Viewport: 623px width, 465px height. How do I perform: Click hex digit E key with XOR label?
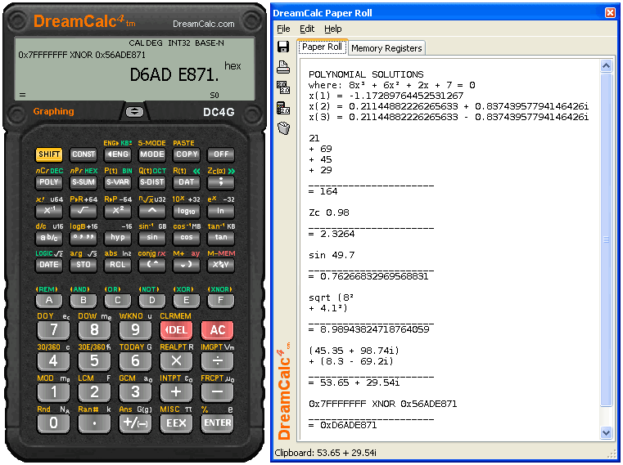[x=187, y=301]
